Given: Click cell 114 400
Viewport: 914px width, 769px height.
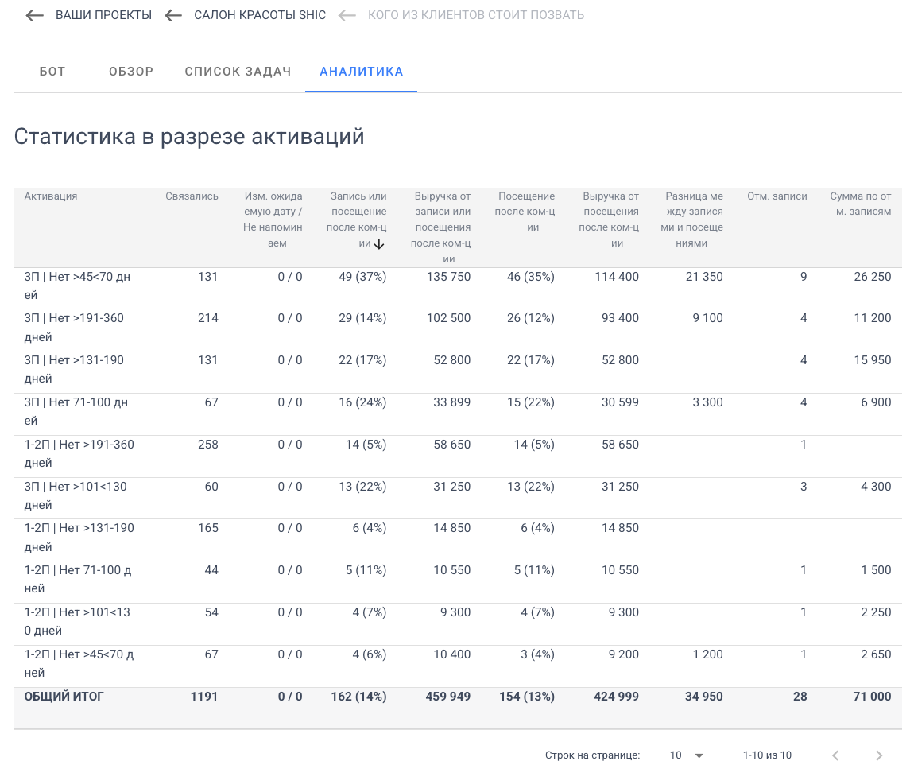Looking at the screenshot, I should pos(617,278).
